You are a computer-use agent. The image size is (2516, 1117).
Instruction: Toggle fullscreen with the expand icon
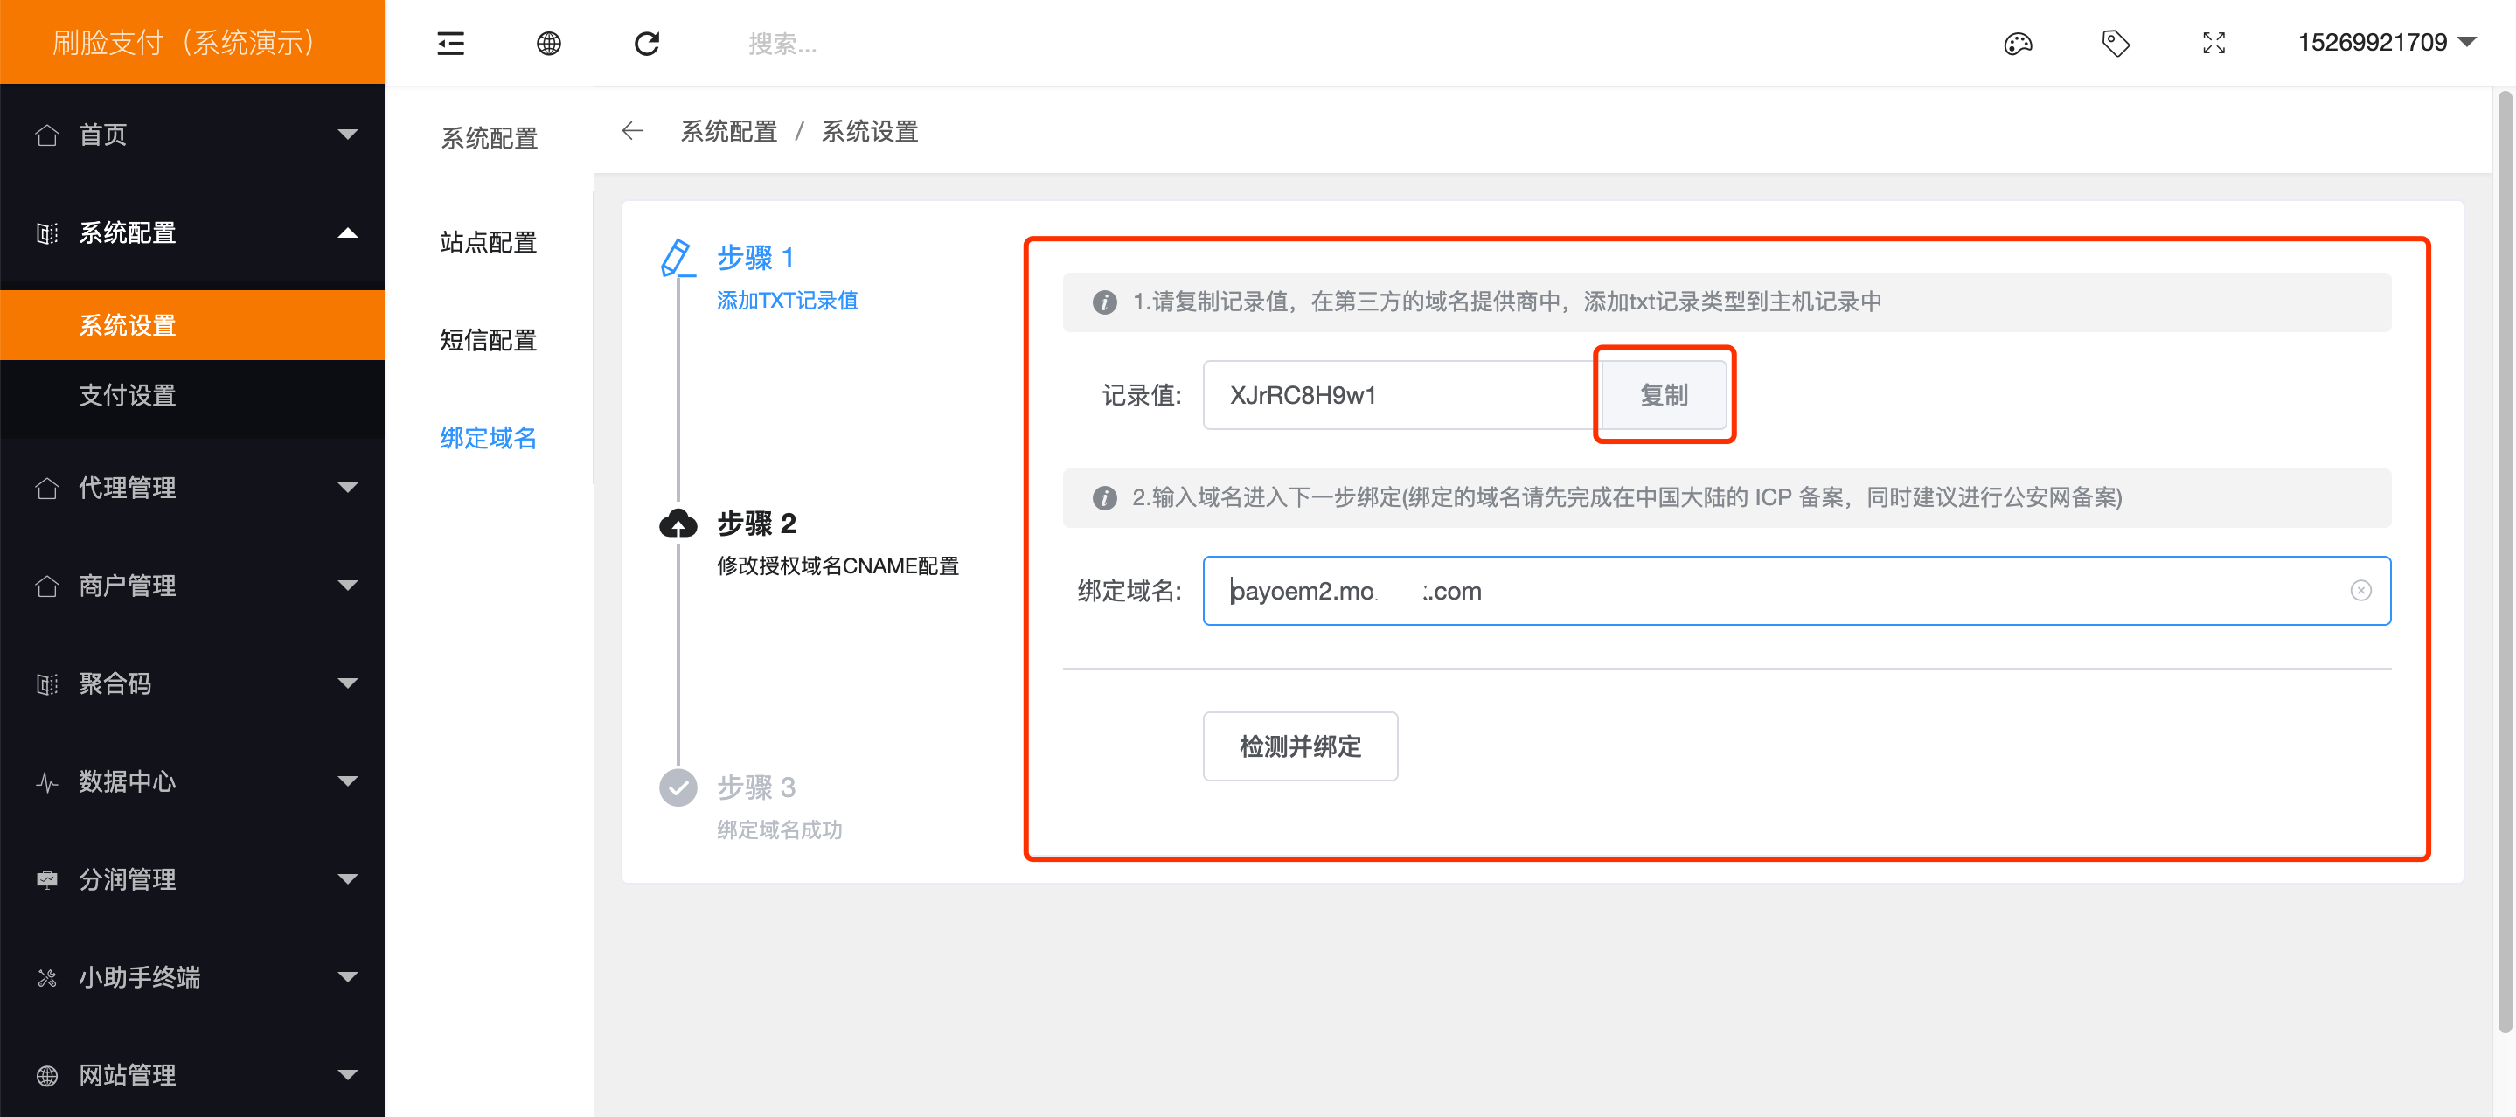click(2214, 43)
